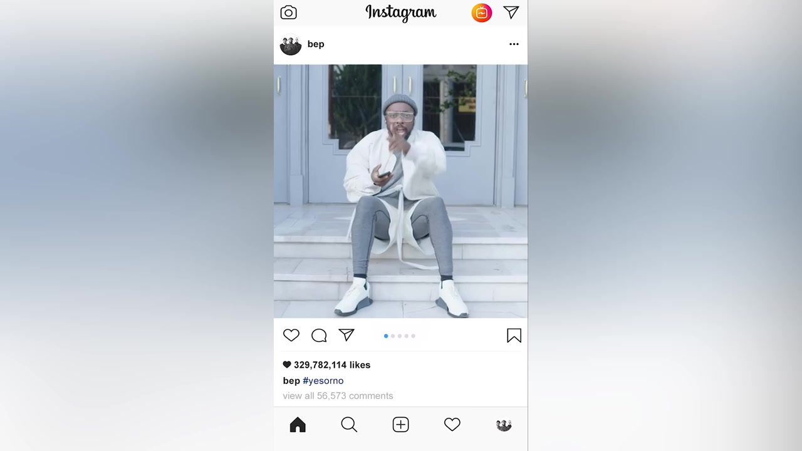Open the activity heart in the bottom bar
The image size is (802, 451).
pyautogui.click(x=452, y=425)
